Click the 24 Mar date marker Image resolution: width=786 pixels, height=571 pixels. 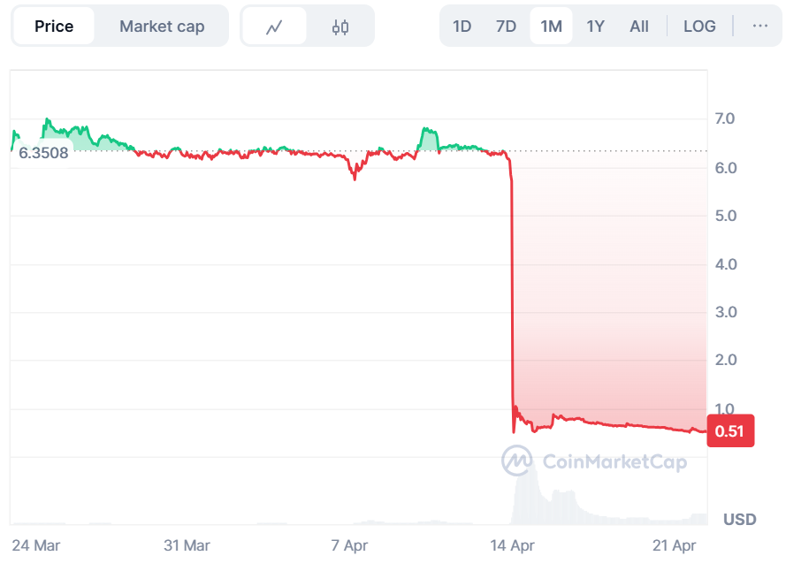pos(36,545)
